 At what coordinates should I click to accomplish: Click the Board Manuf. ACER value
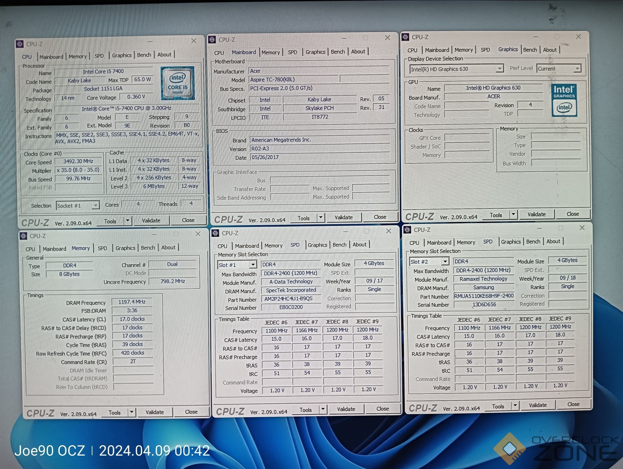point(493,97)
